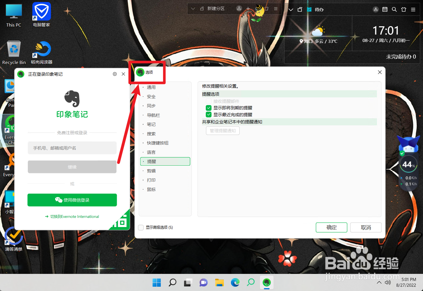Open calendar icon in 待办 bar

pyautogui.click(x=385, y=9)
